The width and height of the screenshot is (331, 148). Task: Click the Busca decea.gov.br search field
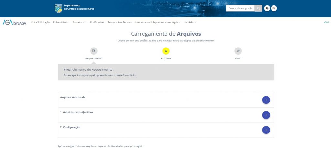240,8
